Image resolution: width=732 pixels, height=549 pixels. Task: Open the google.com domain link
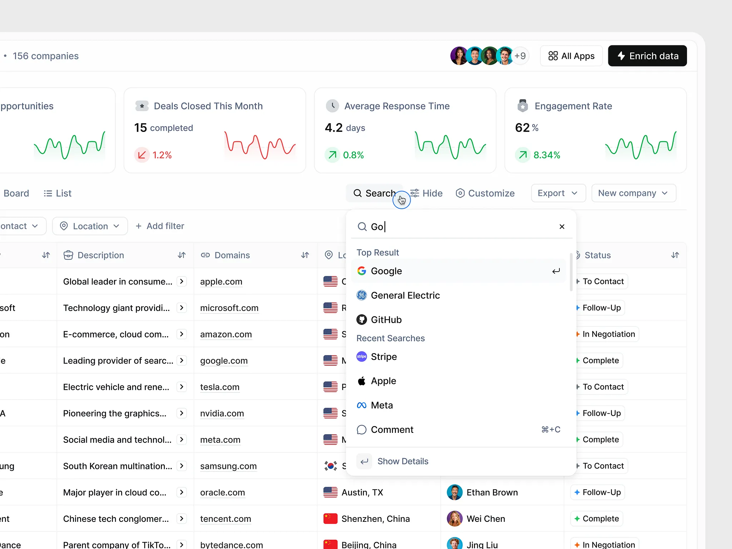(224, 361)
